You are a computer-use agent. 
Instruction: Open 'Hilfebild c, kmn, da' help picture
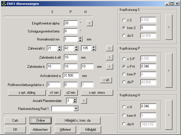[x=78, y=120]
